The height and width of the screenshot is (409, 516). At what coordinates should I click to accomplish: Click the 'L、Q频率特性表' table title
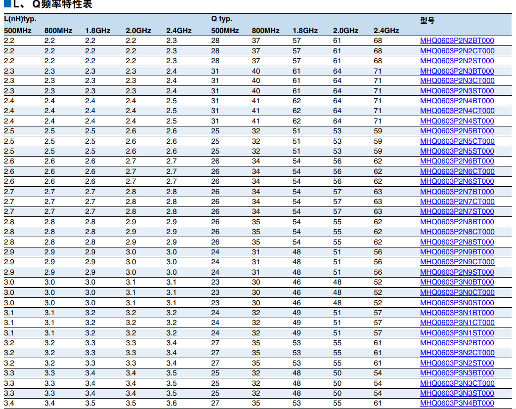(48, 4)
